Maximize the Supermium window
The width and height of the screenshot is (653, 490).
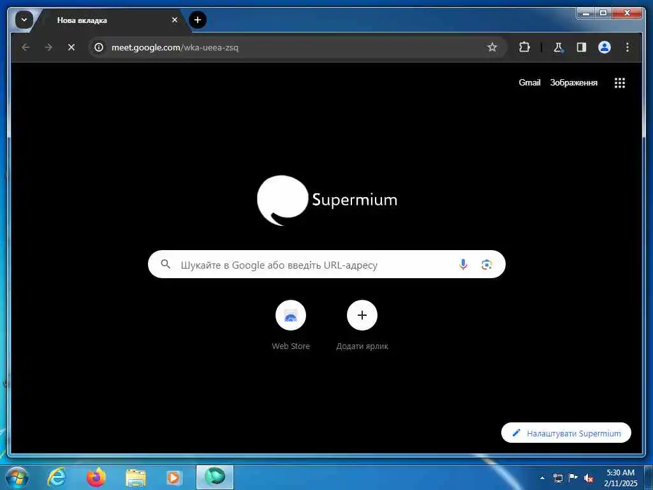(x=603, y=13)
